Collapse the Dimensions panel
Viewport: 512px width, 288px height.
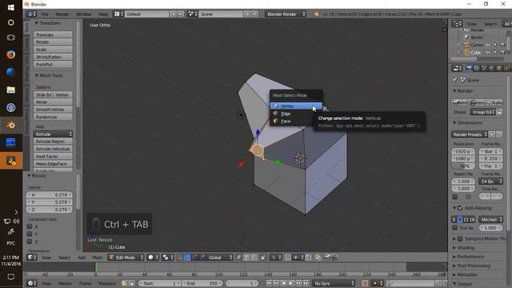[467, 122]
